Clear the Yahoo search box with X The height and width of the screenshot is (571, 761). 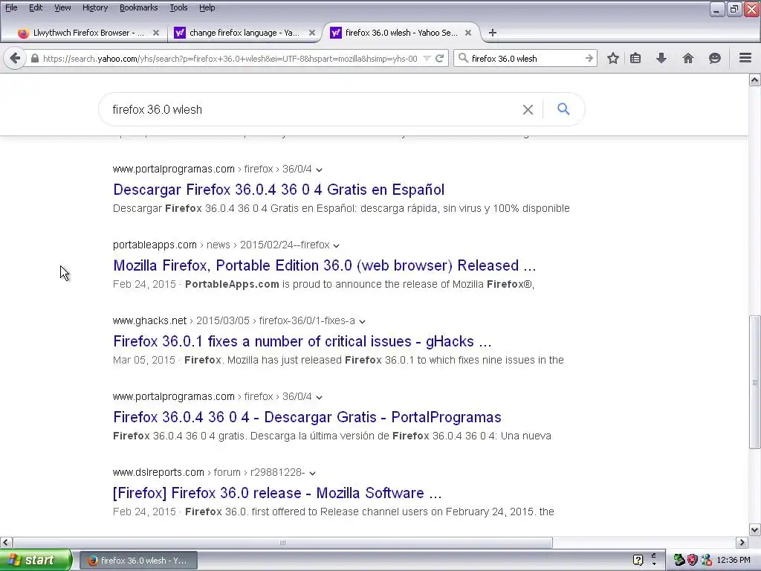(x=528, y=110)
